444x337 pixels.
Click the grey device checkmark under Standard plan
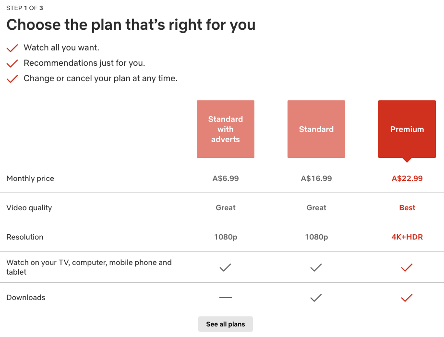(x=316, y=267)
